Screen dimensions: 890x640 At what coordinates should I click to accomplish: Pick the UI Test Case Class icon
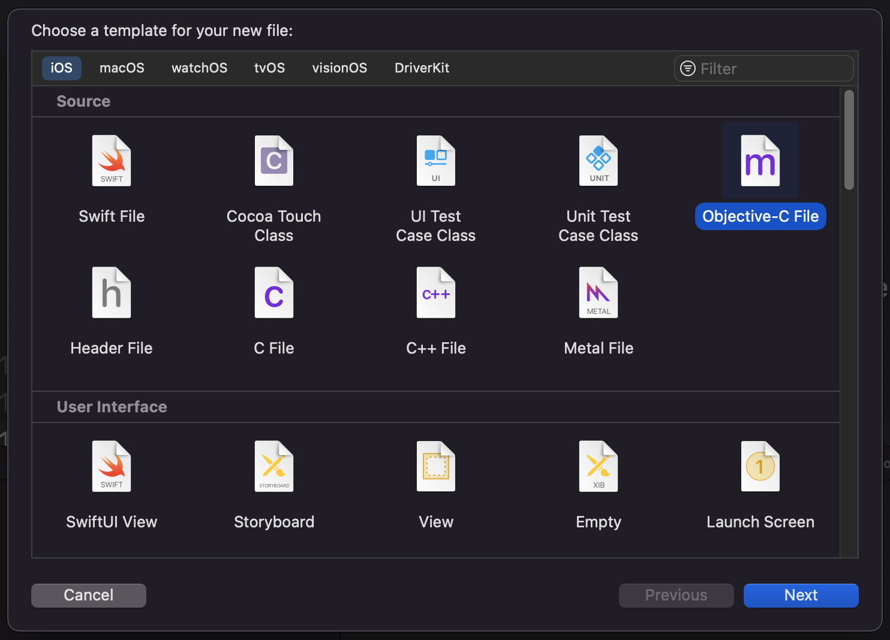(436, 161)
